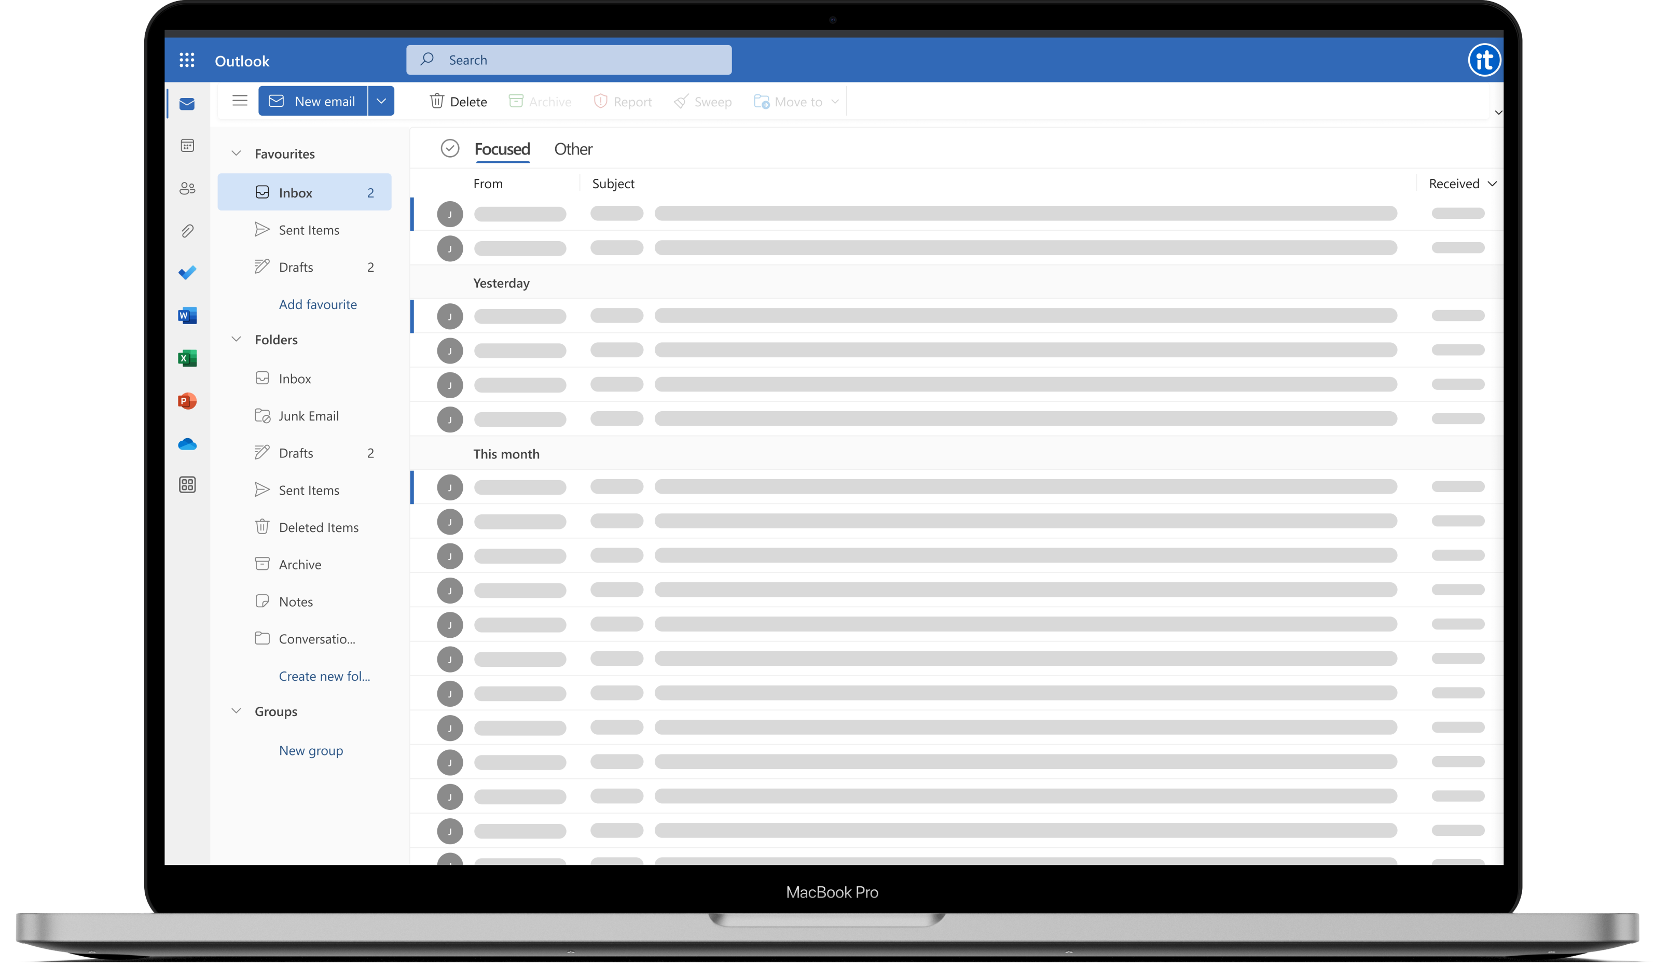Open the Files paperclip icon
This screenshot has width=1655, height=966.
187,231
